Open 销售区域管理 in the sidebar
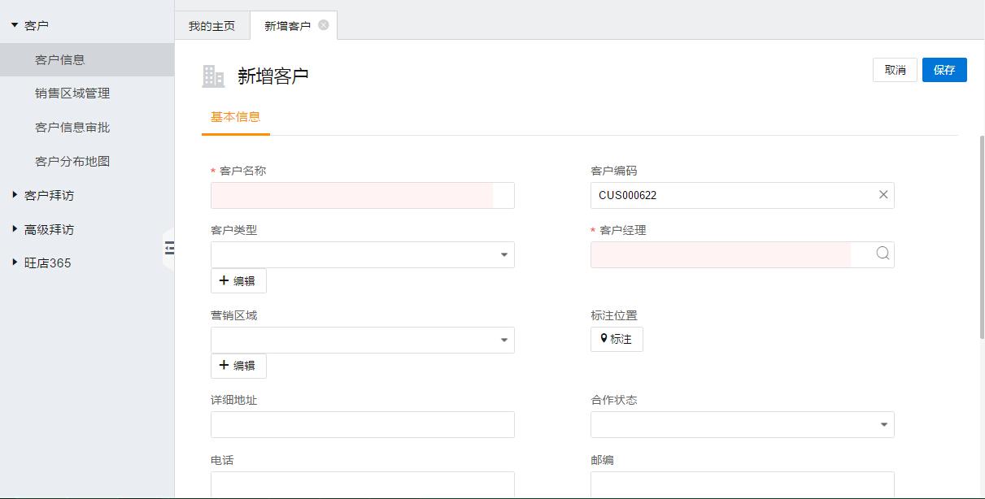This screenshot has width=985, height=499. (x=72, y=93)
